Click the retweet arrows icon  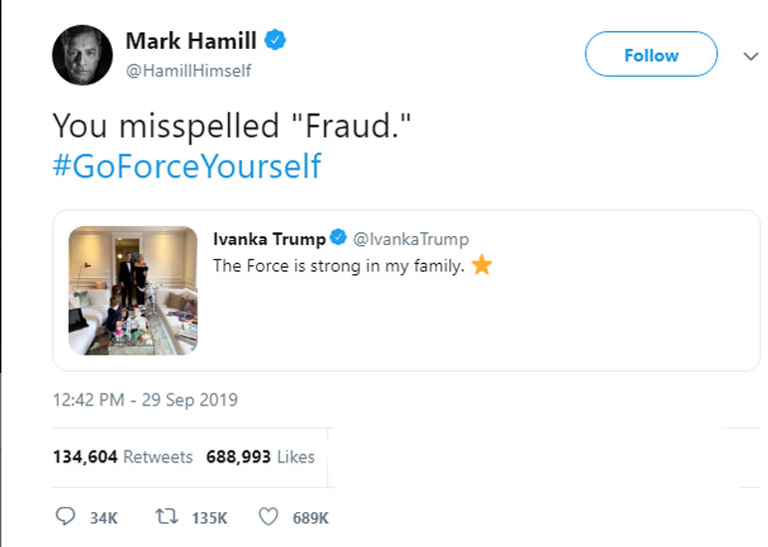coord(168,517)
